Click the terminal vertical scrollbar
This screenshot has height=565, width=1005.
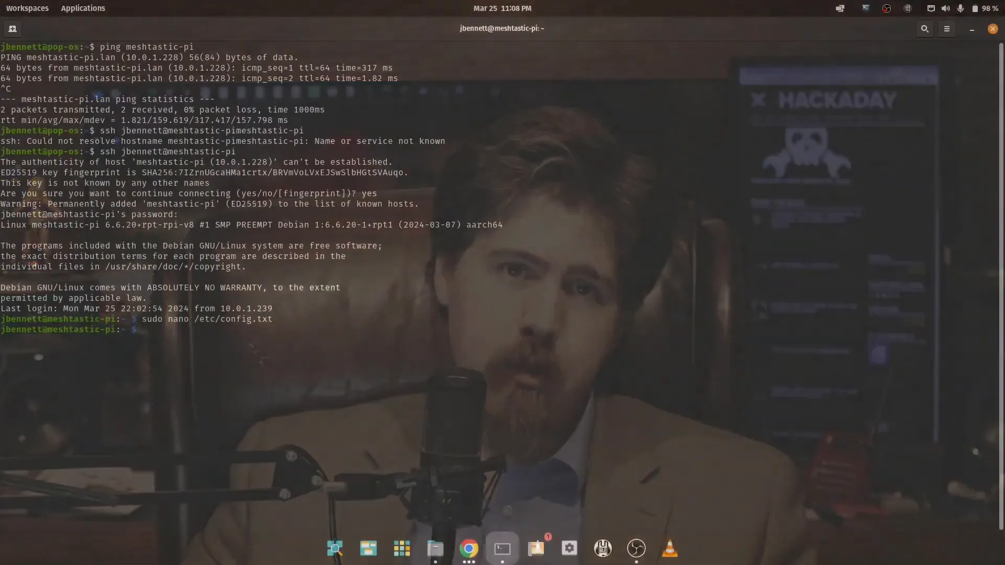tap(1001, 287)
